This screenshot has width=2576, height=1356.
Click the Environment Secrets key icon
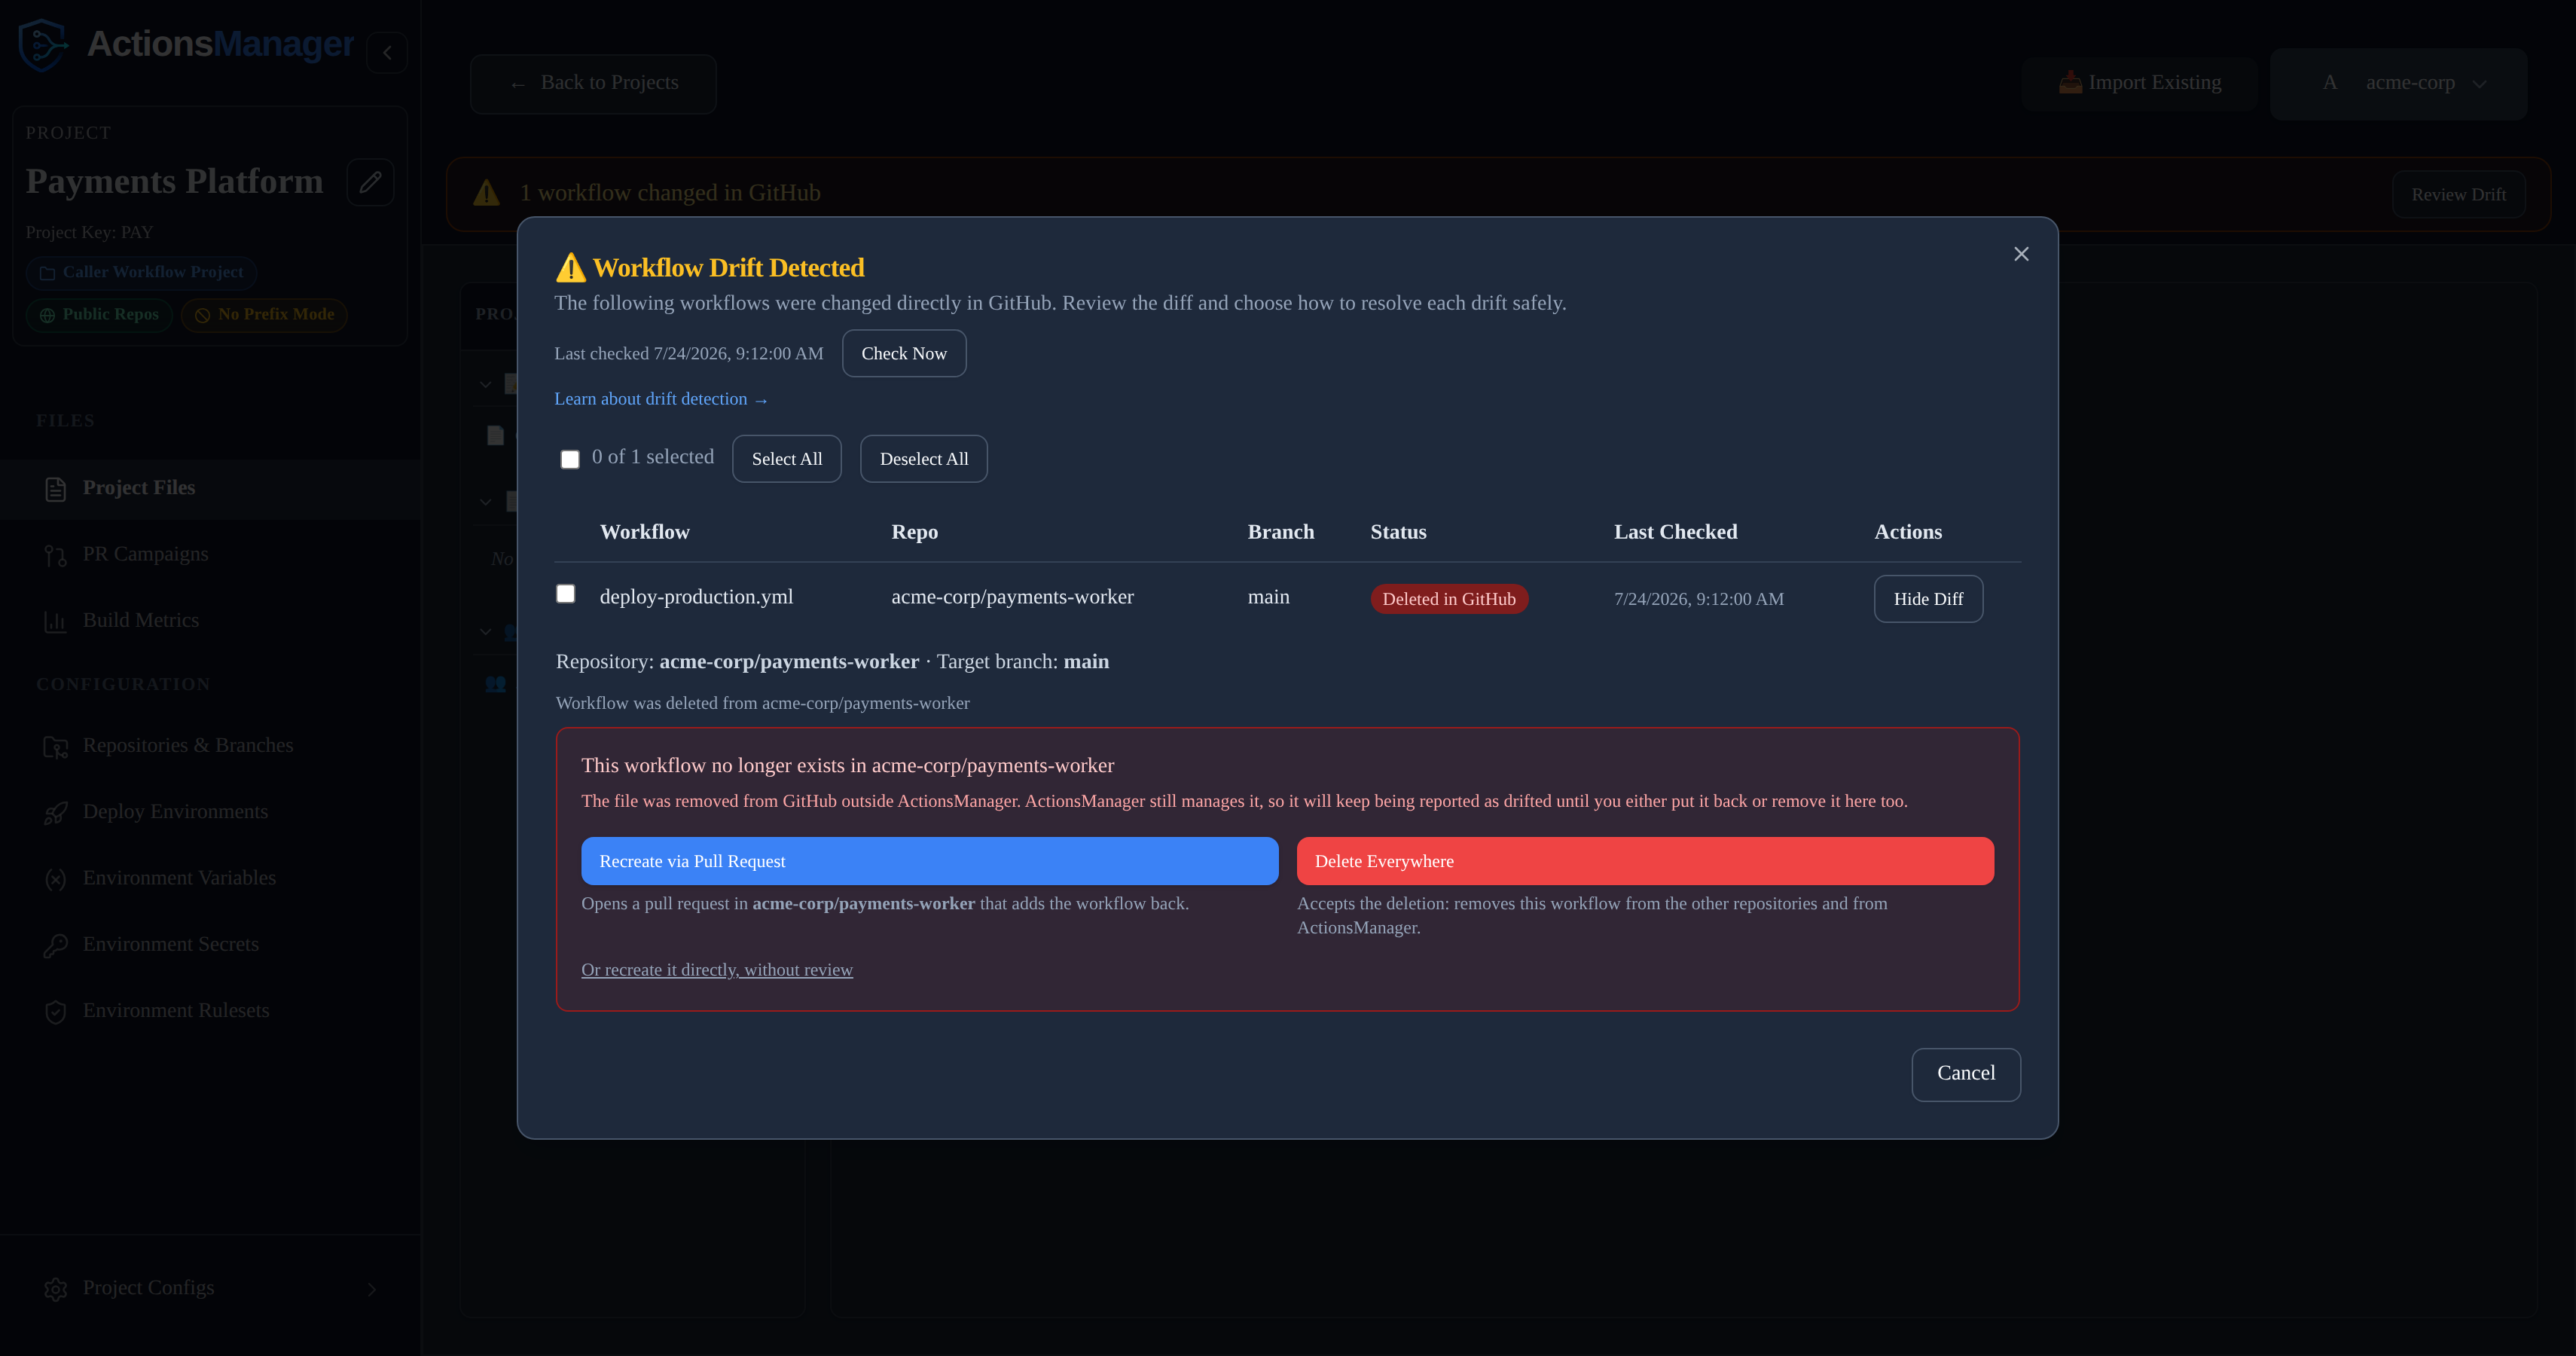coord(56,945)
